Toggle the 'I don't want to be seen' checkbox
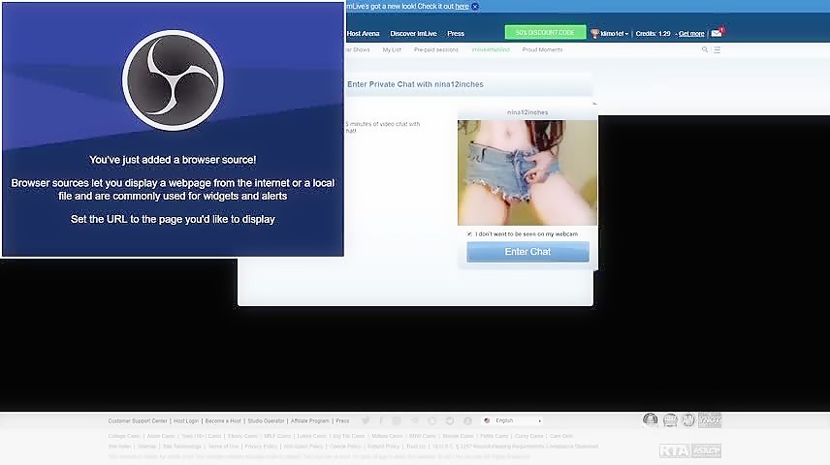Screen dimensions: 830x465 [x=469, y=233]
